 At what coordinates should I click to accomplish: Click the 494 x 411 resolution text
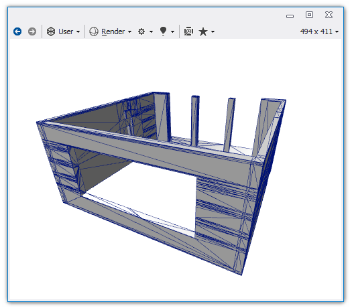[316, 31]
